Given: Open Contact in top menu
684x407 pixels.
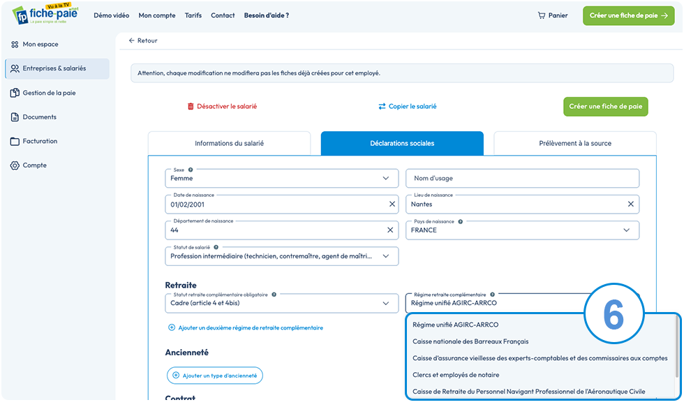Looking at the screenshot, I should click(223, 15).
